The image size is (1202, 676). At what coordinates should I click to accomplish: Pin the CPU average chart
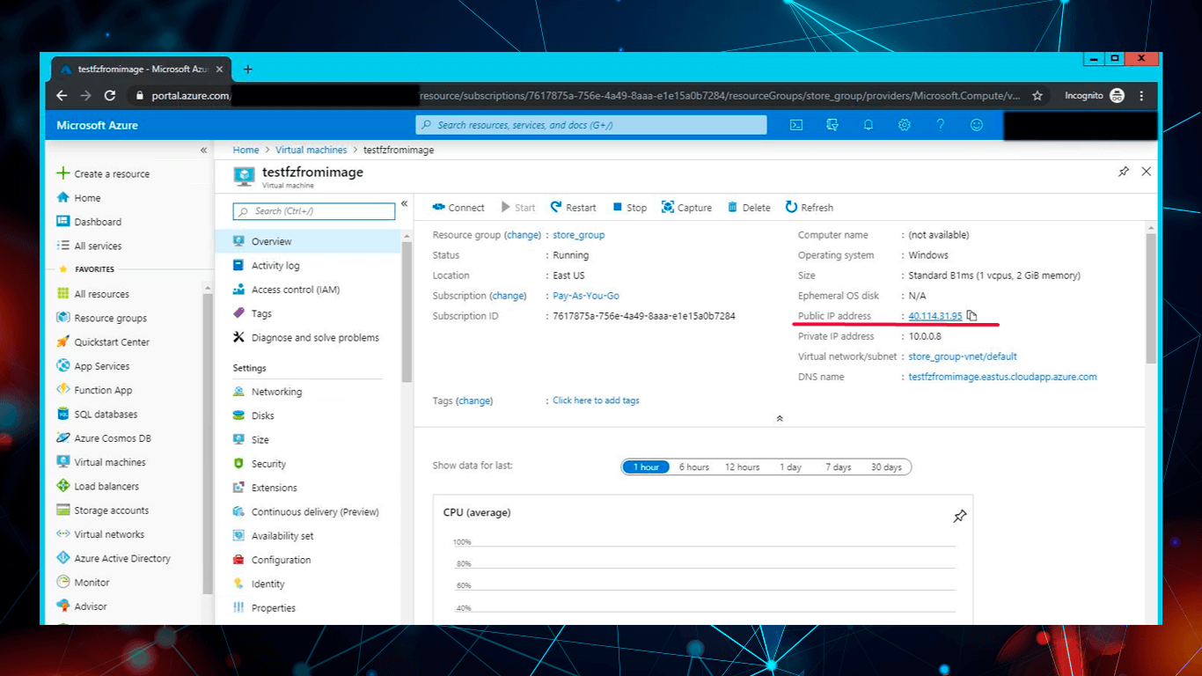960,517
